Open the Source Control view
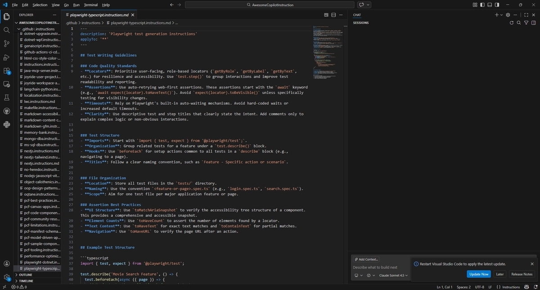 pos(6,44)
